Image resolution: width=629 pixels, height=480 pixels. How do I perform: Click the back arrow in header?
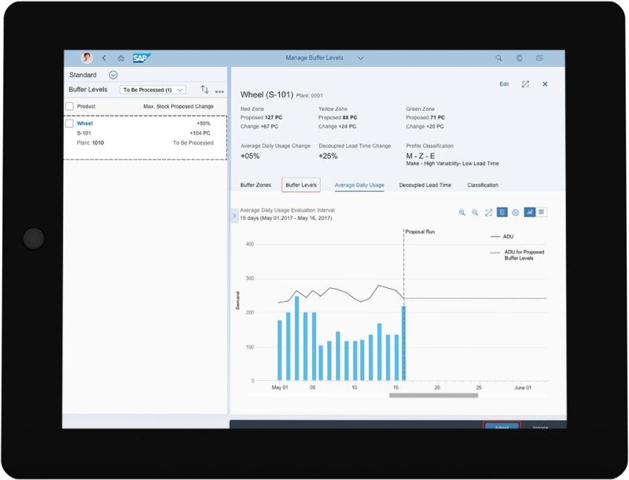tap(105, 58)
